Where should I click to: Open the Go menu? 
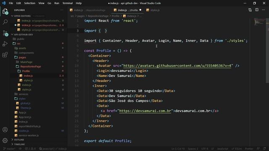click(49, 3)
